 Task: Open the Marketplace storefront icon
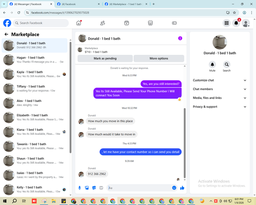pos(151,23)
